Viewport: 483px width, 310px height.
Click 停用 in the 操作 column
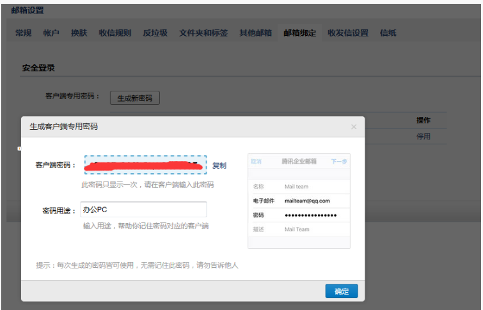pos(423,136)
